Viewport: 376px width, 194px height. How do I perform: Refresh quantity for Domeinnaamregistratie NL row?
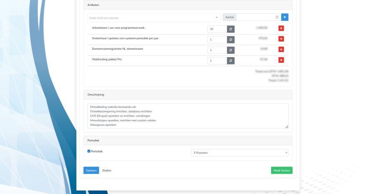(231, 50)
